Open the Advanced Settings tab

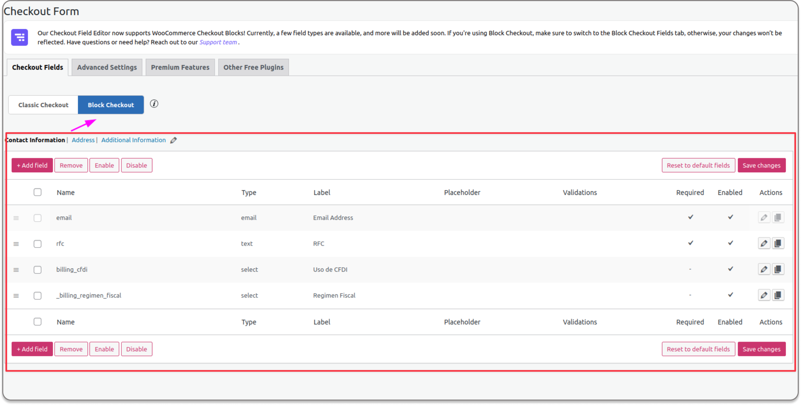[x=107, y=67]
